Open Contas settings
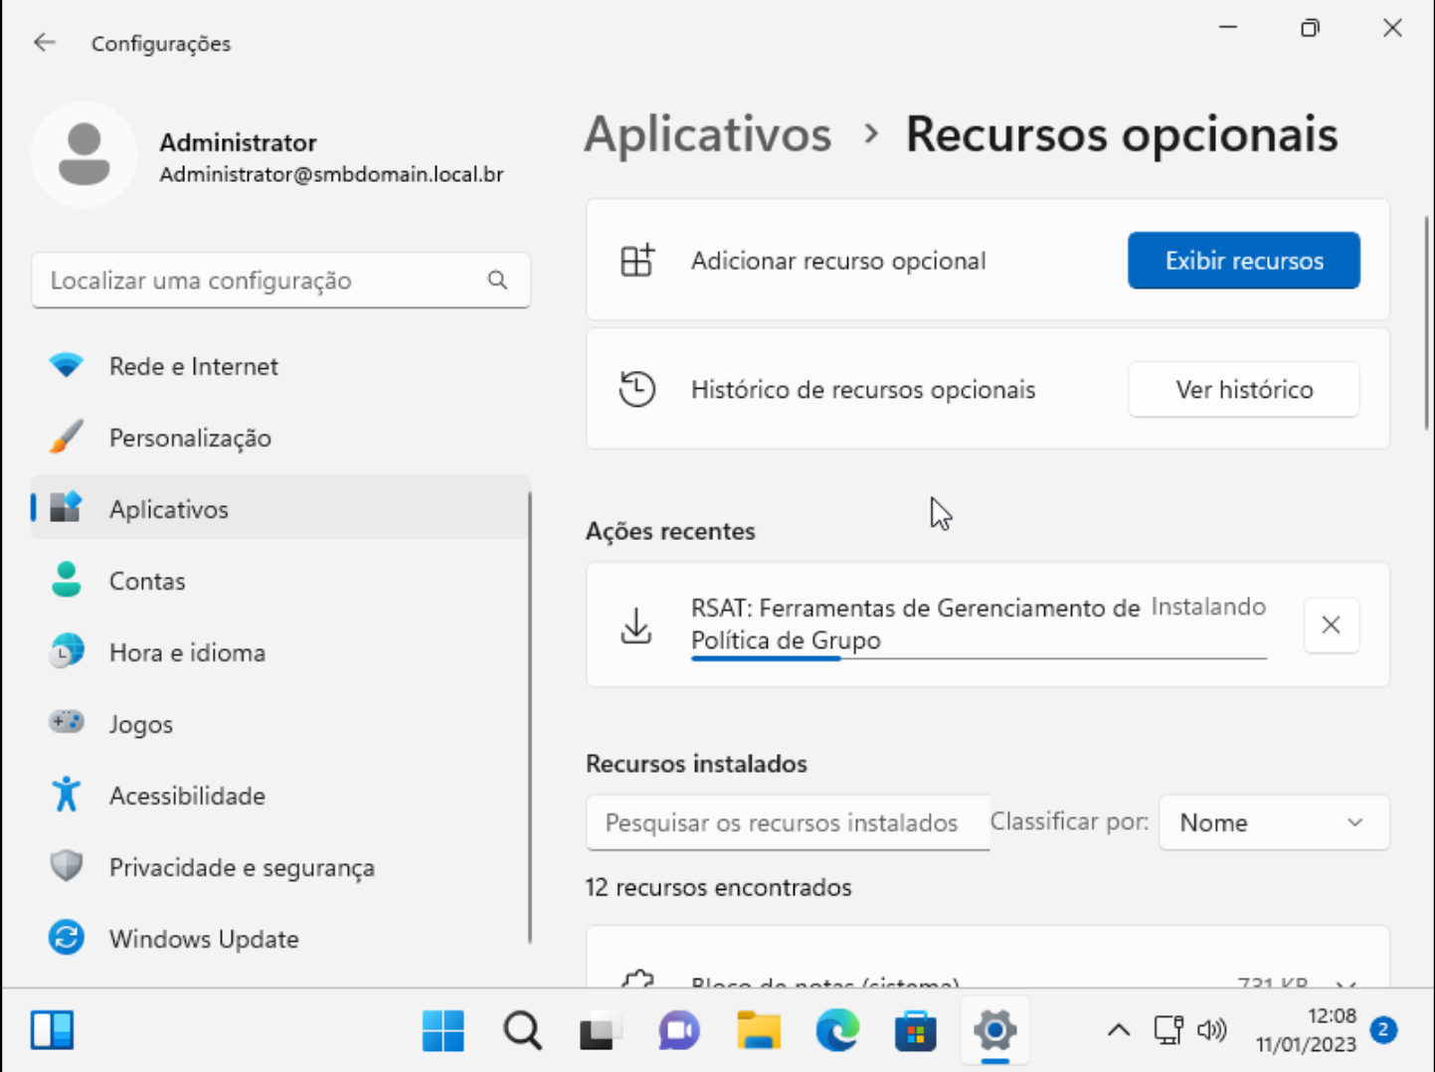Screen dimensions: 1435x1072 281,581
